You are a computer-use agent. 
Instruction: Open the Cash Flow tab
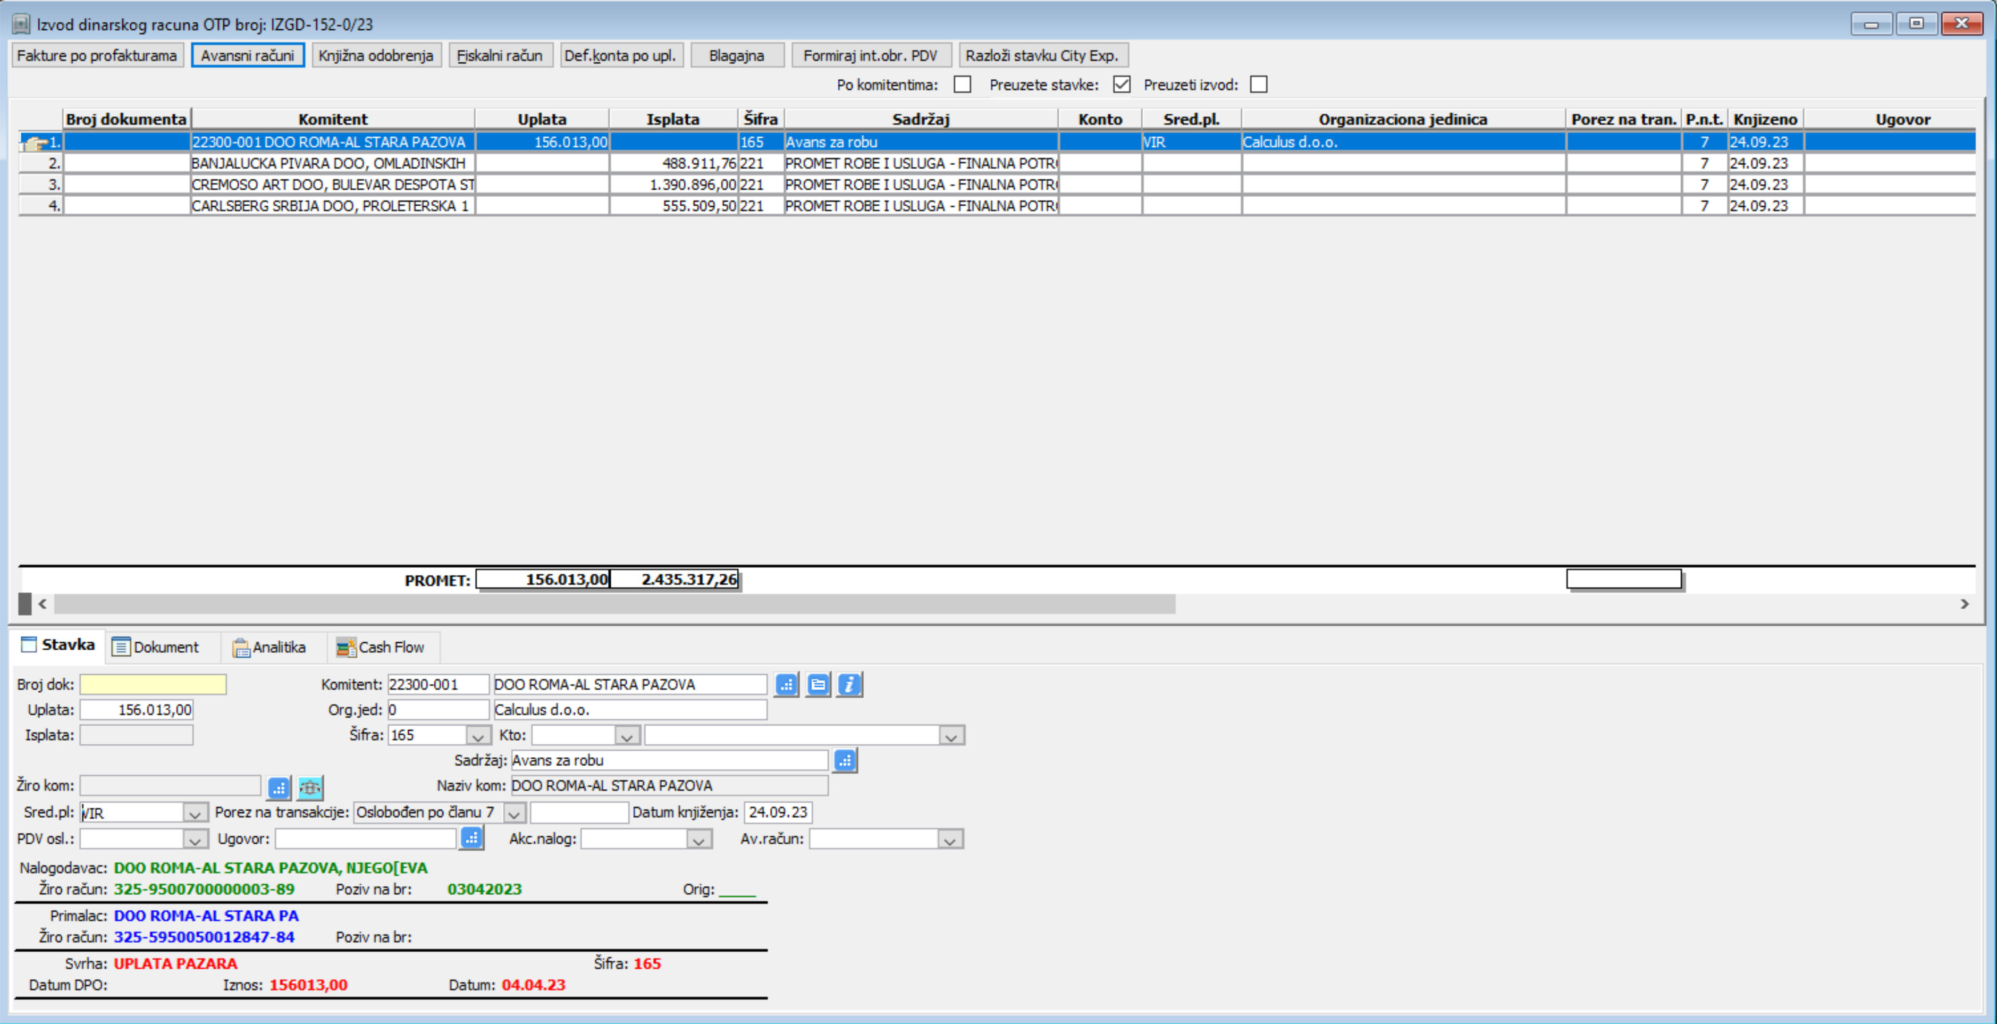382,647
